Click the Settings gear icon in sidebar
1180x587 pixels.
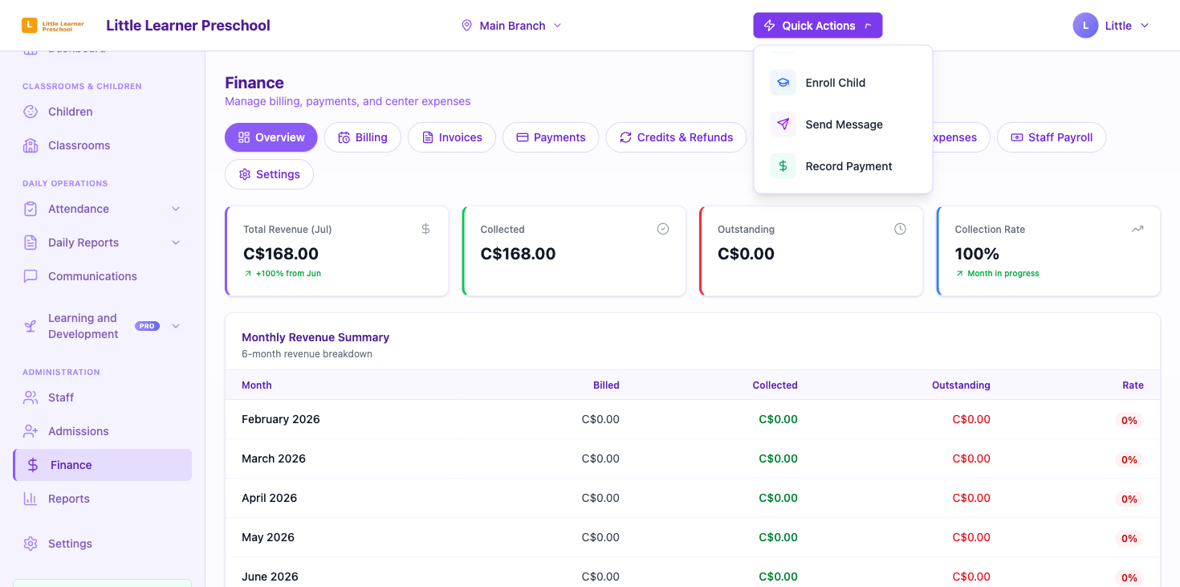click(x=31, y=544)
